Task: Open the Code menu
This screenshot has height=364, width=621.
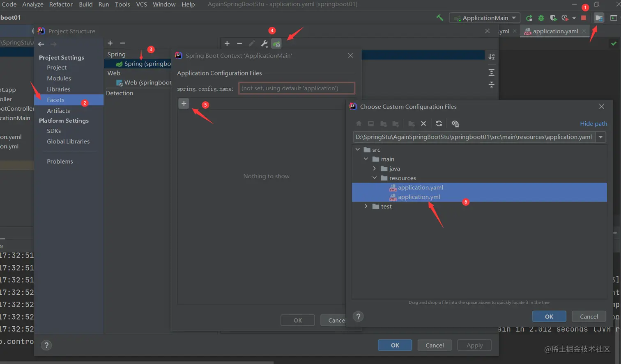Action: coord(9,4)
